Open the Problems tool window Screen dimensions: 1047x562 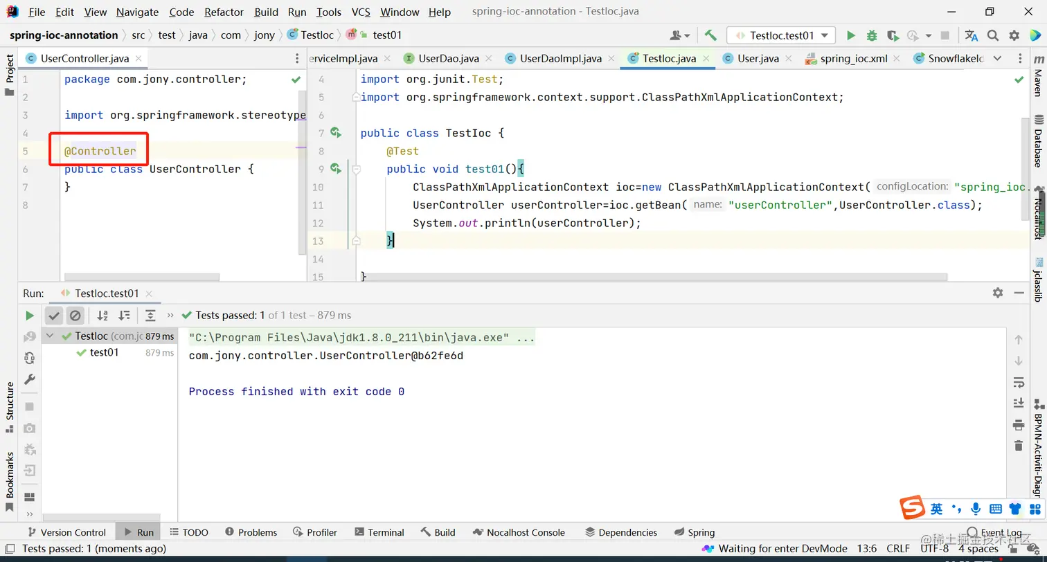[x=250, y=532]
